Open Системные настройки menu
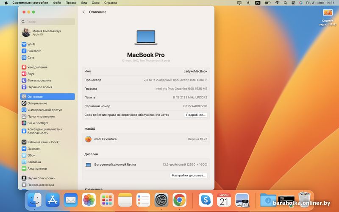 click(x=31, y=3)
